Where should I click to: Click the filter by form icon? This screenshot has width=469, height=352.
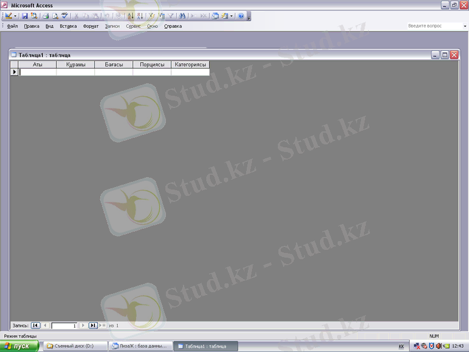pos(161,16)
